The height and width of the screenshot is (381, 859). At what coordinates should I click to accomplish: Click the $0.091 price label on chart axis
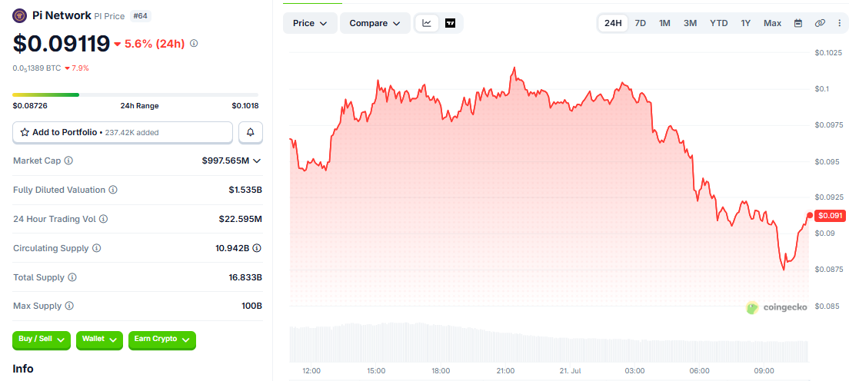pyautogui.click(x=831, y=216)
